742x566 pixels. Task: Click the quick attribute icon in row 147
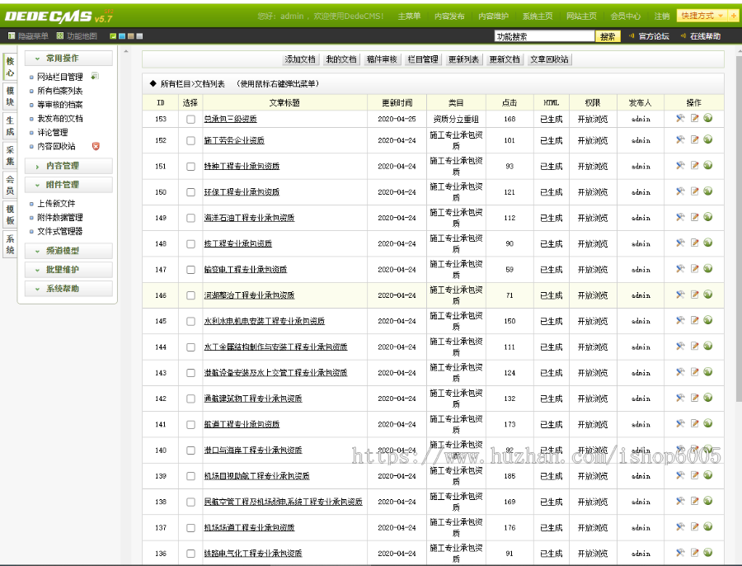click(680, 268)
